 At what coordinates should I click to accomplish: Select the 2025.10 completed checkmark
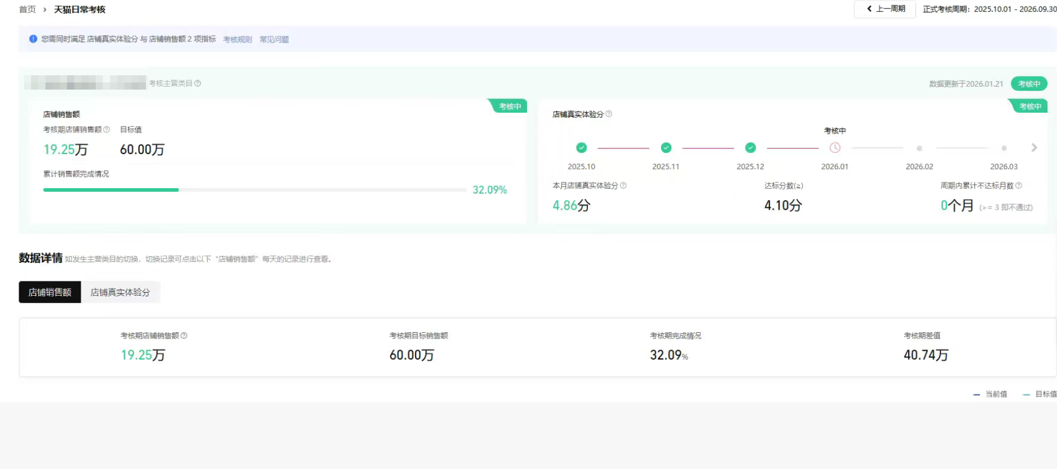(x=581, y=148)
